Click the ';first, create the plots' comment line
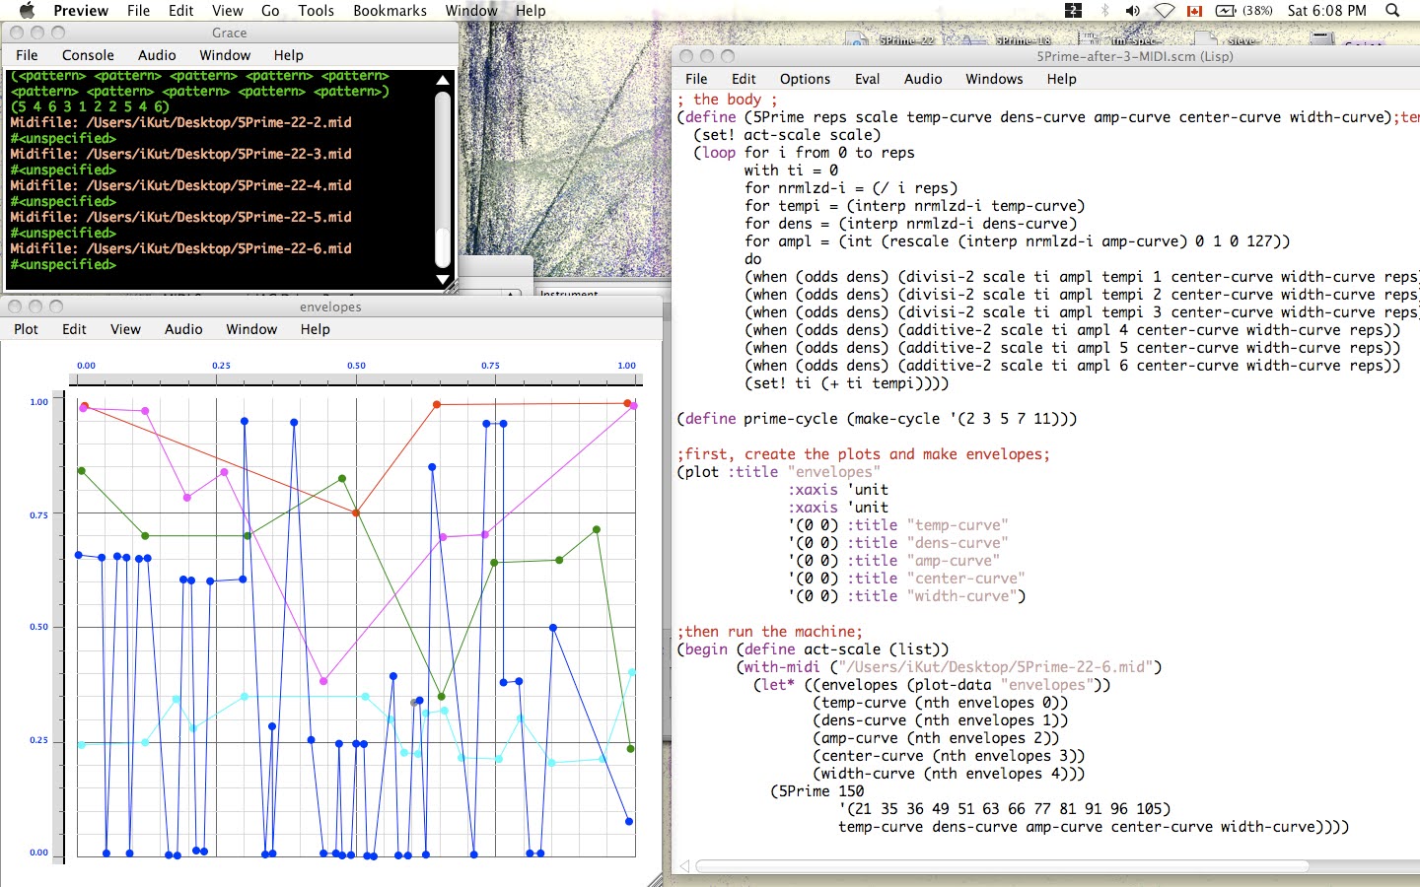 [x=863, y=454]
